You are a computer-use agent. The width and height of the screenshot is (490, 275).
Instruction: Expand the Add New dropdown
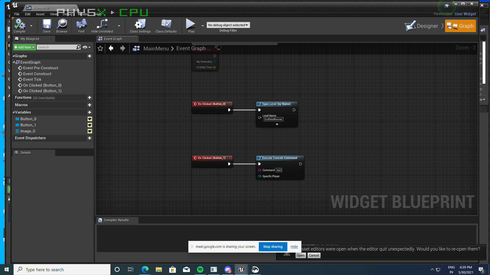tap(24, 47)
